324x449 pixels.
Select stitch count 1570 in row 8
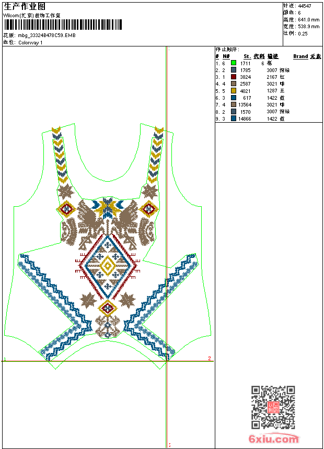(x=246, y=112)
